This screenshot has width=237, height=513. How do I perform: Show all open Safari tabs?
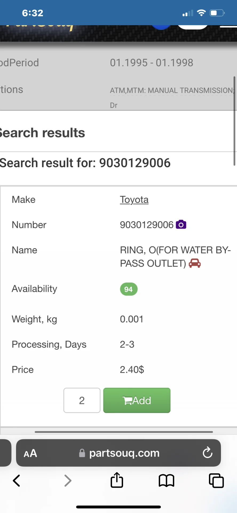pos(216,481)
